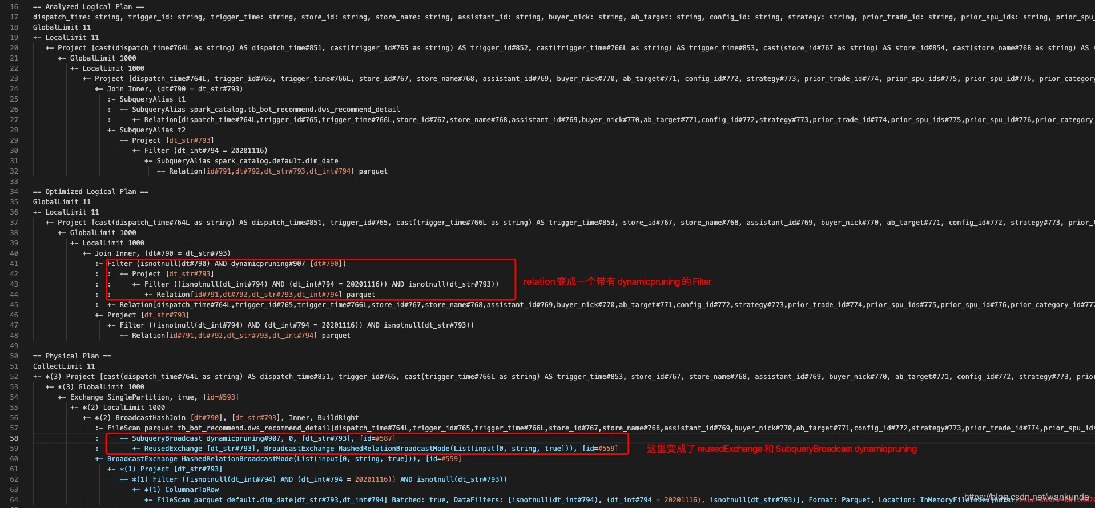Viewport: 1095px width, 508px height.
Task: Click line number 58 in the gutter
Action: coord(14,438)
